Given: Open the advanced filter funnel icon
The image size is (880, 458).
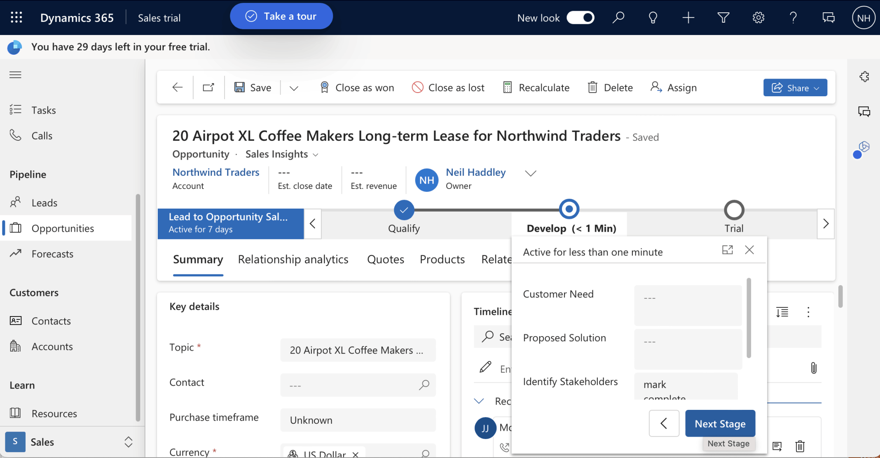Looking at the screenshot, I should (x=723, y=18).
